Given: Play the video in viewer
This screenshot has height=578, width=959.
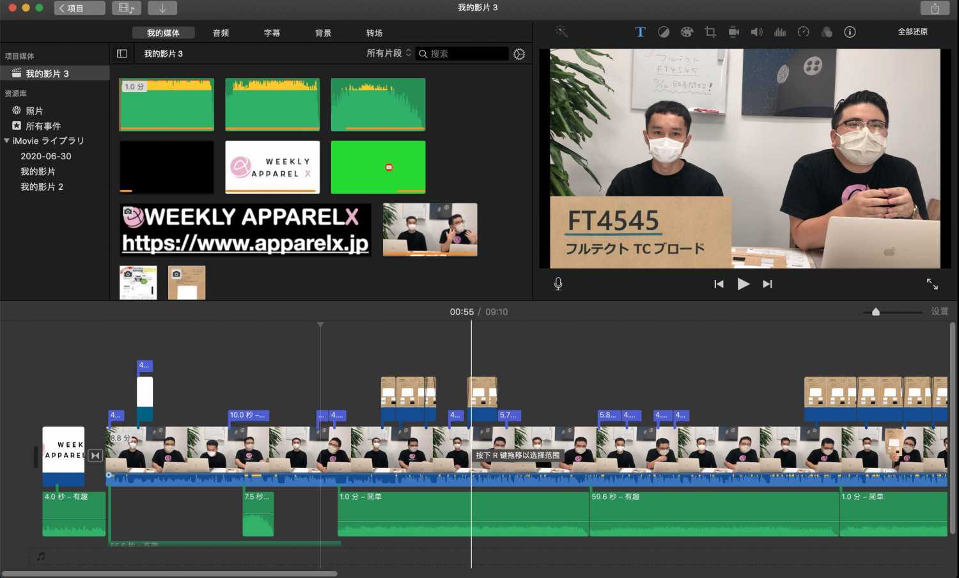Looking at the screenshot, I should point(743,284).
